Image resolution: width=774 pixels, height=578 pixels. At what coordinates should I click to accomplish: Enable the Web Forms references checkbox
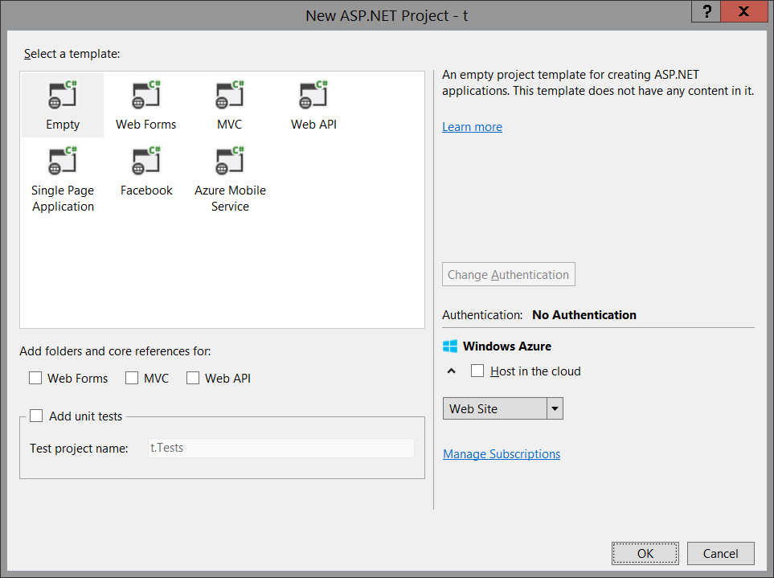click(x=35, y=378)
